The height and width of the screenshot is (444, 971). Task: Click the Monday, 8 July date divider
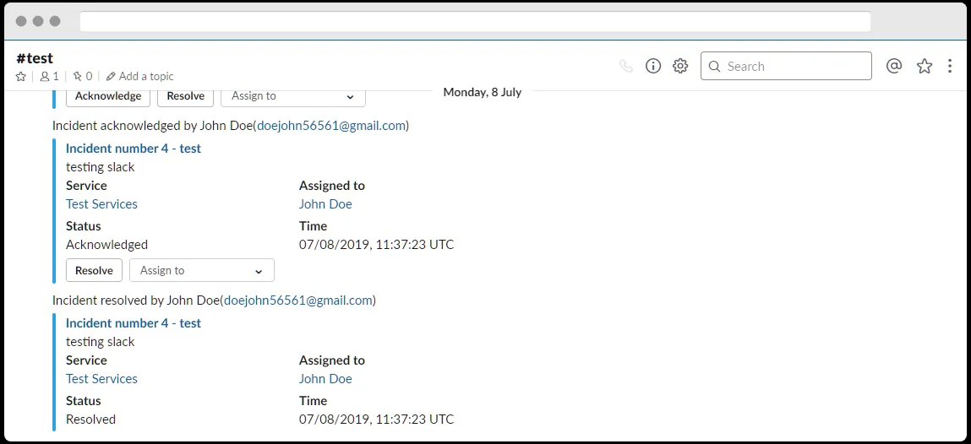tap(483, 92)
